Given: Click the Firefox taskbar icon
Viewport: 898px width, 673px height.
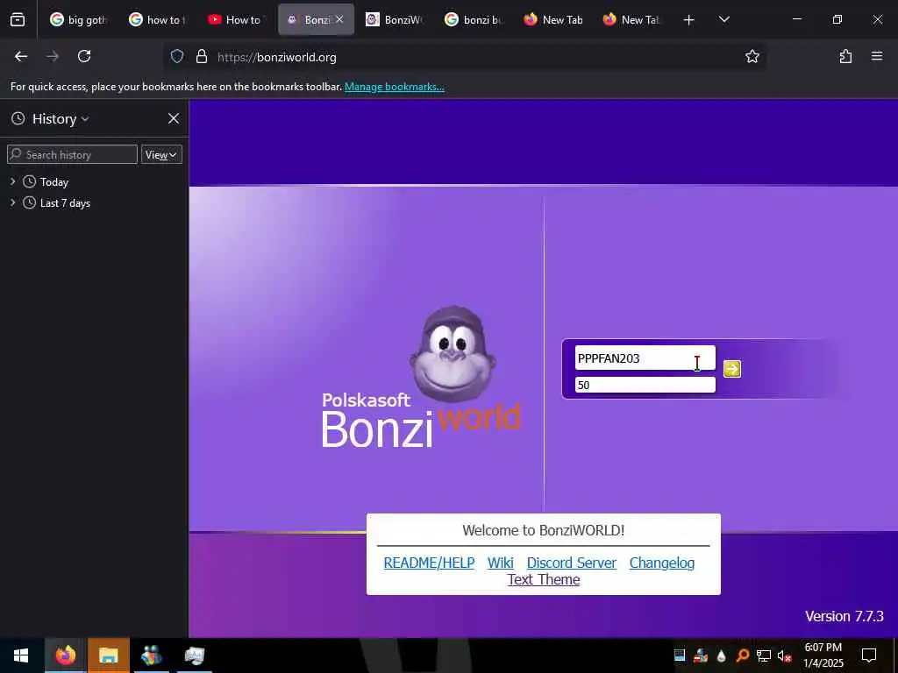Looking at the screenshot, I should 65,655.
